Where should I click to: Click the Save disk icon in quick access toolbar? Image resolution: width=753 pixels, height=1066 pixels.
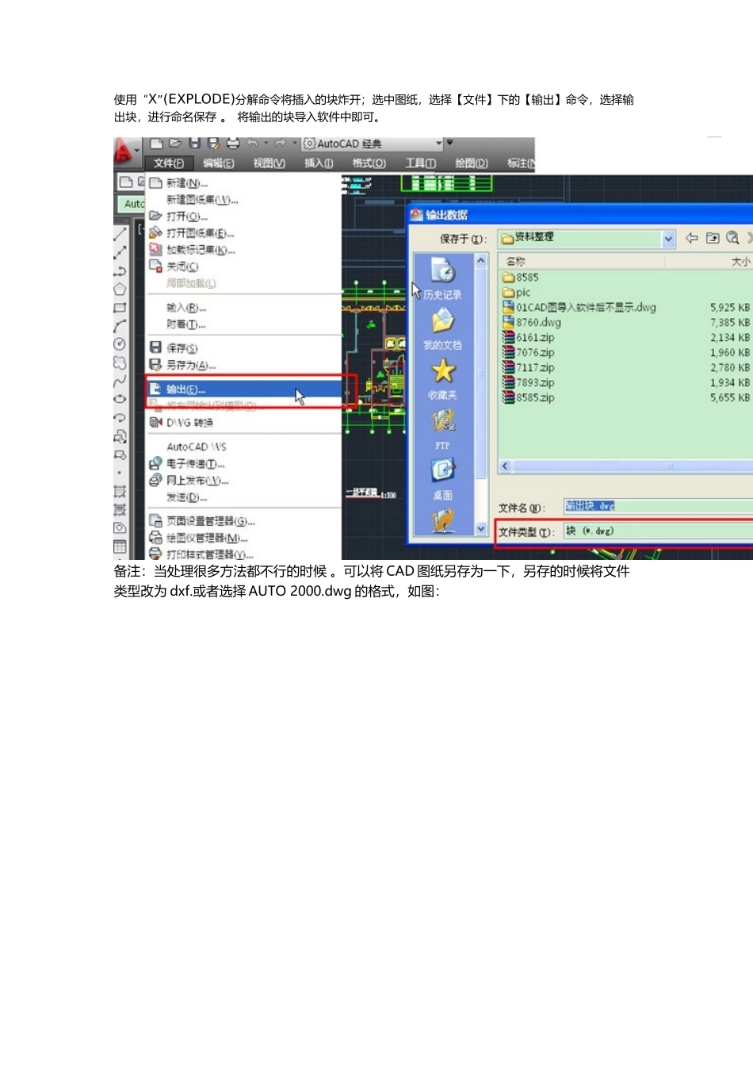tap(194, 144)
